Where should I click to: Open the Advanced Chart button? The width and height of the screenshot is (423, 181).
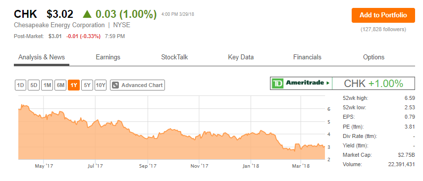tap(137, 86)
